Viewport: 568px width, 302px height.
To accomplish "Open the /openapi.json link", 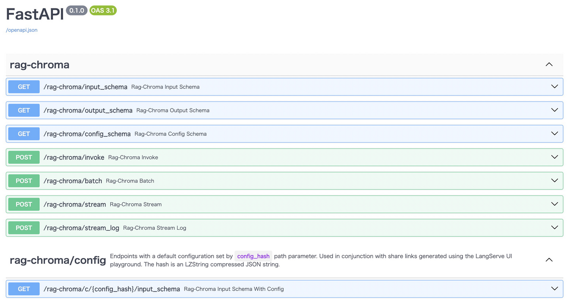I will (22, 30).
